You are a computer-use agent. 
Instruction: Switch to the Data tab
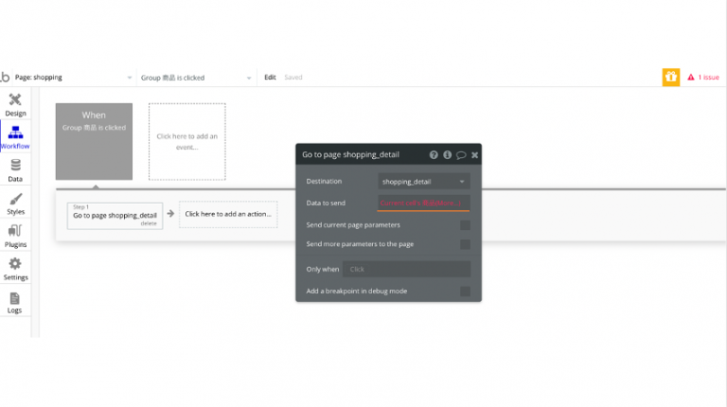15,169
